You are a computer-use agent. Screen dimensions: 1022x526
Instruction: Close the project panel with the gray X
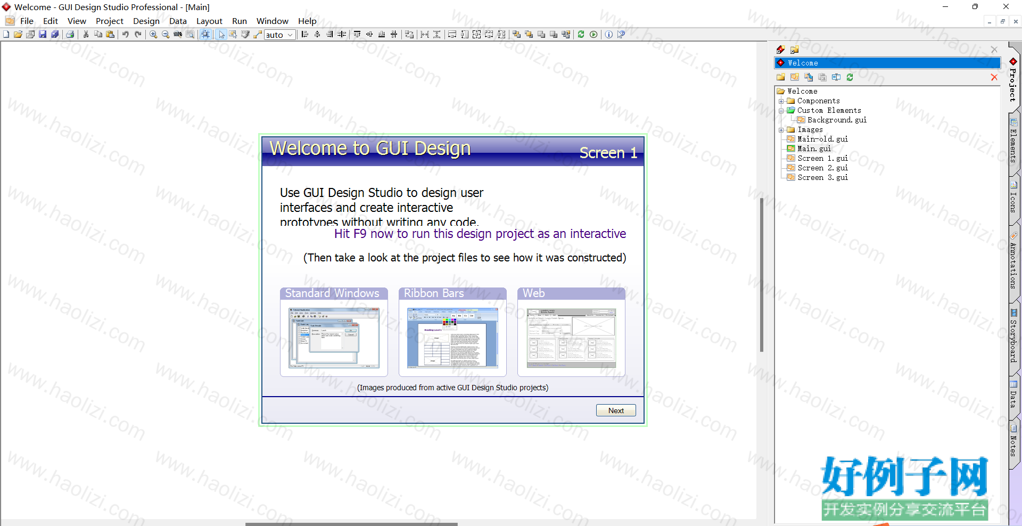[994, 50]
